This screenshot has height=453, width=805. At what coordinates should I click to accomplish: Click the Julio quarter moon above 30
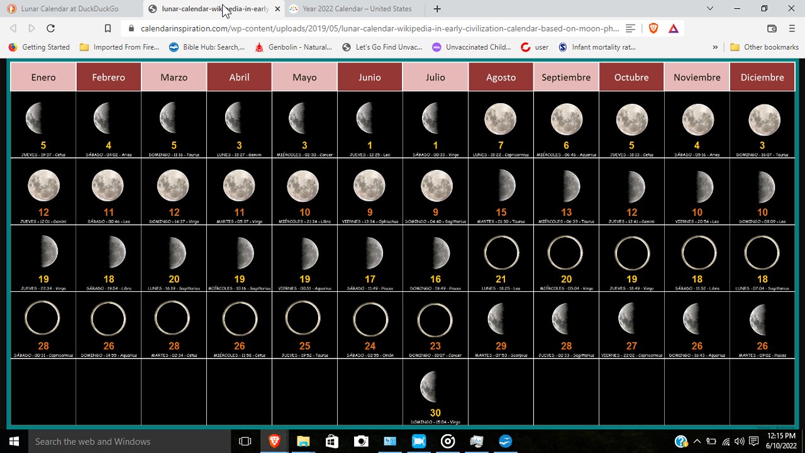click(x=429, y=387)
